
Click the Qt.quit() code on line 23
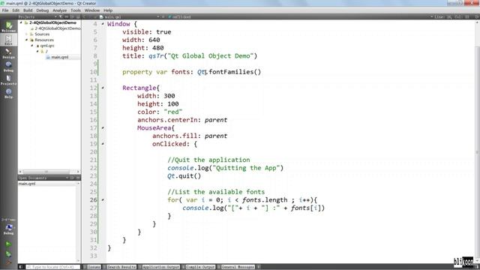coord(184,176)
